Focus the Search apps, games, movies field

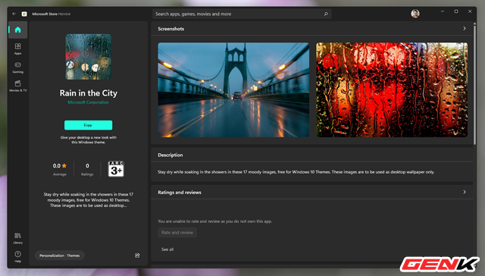click(x=242, y=14)
